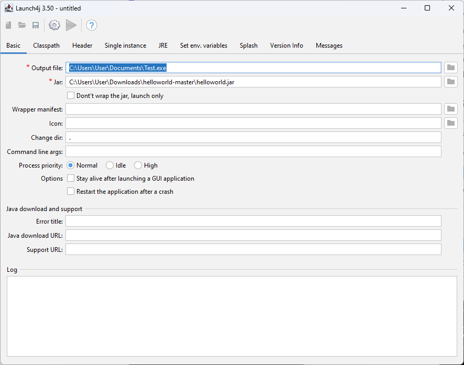Image resolution: width=464 pixels, height=365 pixels.
Task: Switch to the Basic tab
Action: pos(13,46)
